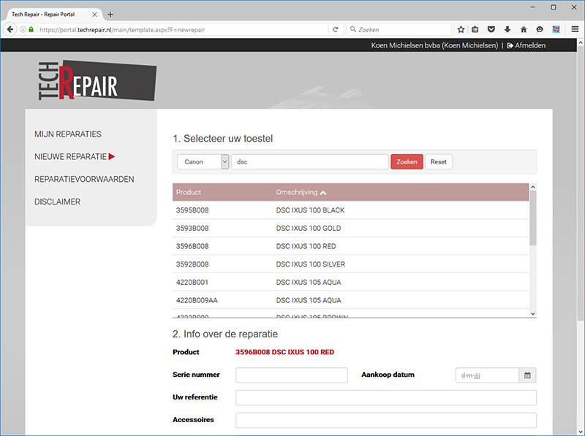Select row DSC IXUS 100 GOLD

(351, 228)
